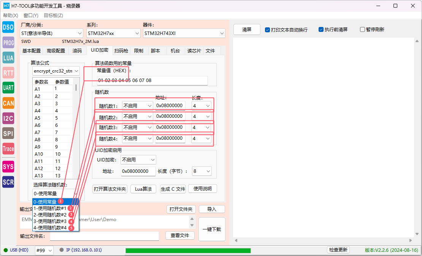The width and height of the screenshot is (422, 256).
Task: Open the PROG programmer module
Action: [8, 43]
